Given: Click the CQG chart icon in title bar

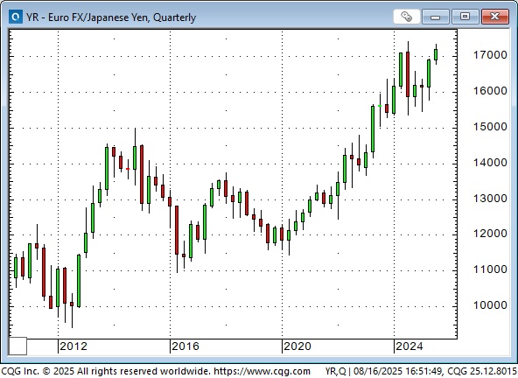Looking at the screenshot, I should pyautogui.click(x=16, y=17).
